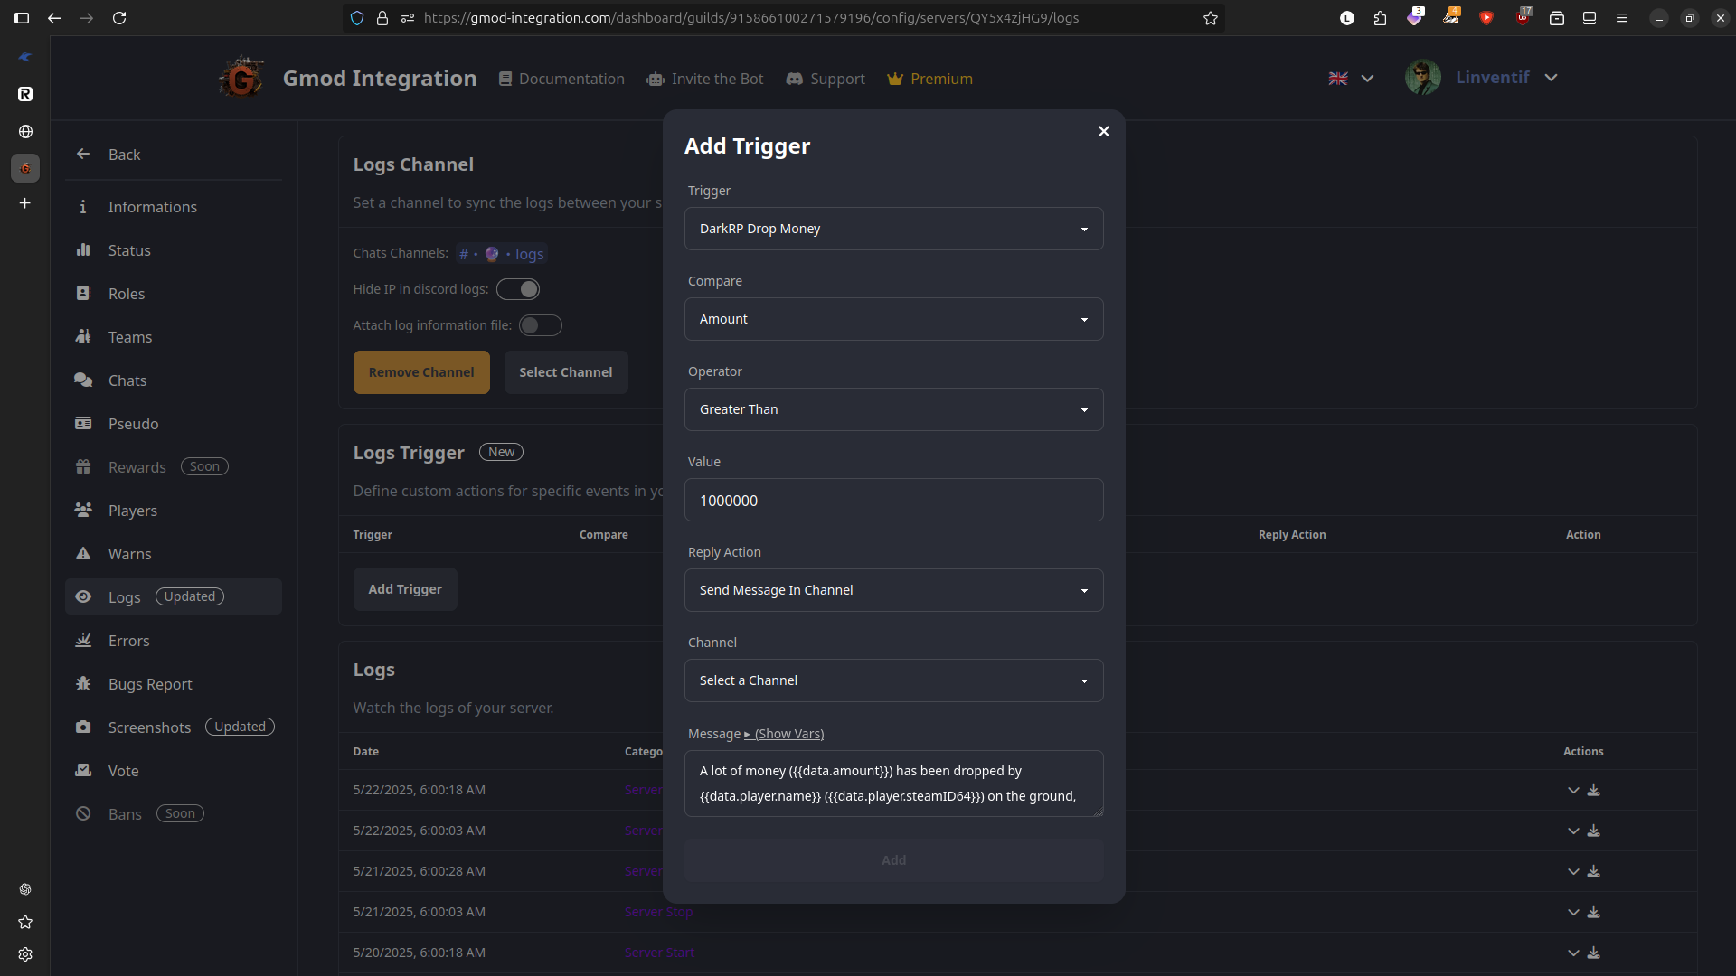Expand the 5/22/2025, 6:00:03 AM log row chevron
Screen dimensions: 1736x976
coord(1573,831)
